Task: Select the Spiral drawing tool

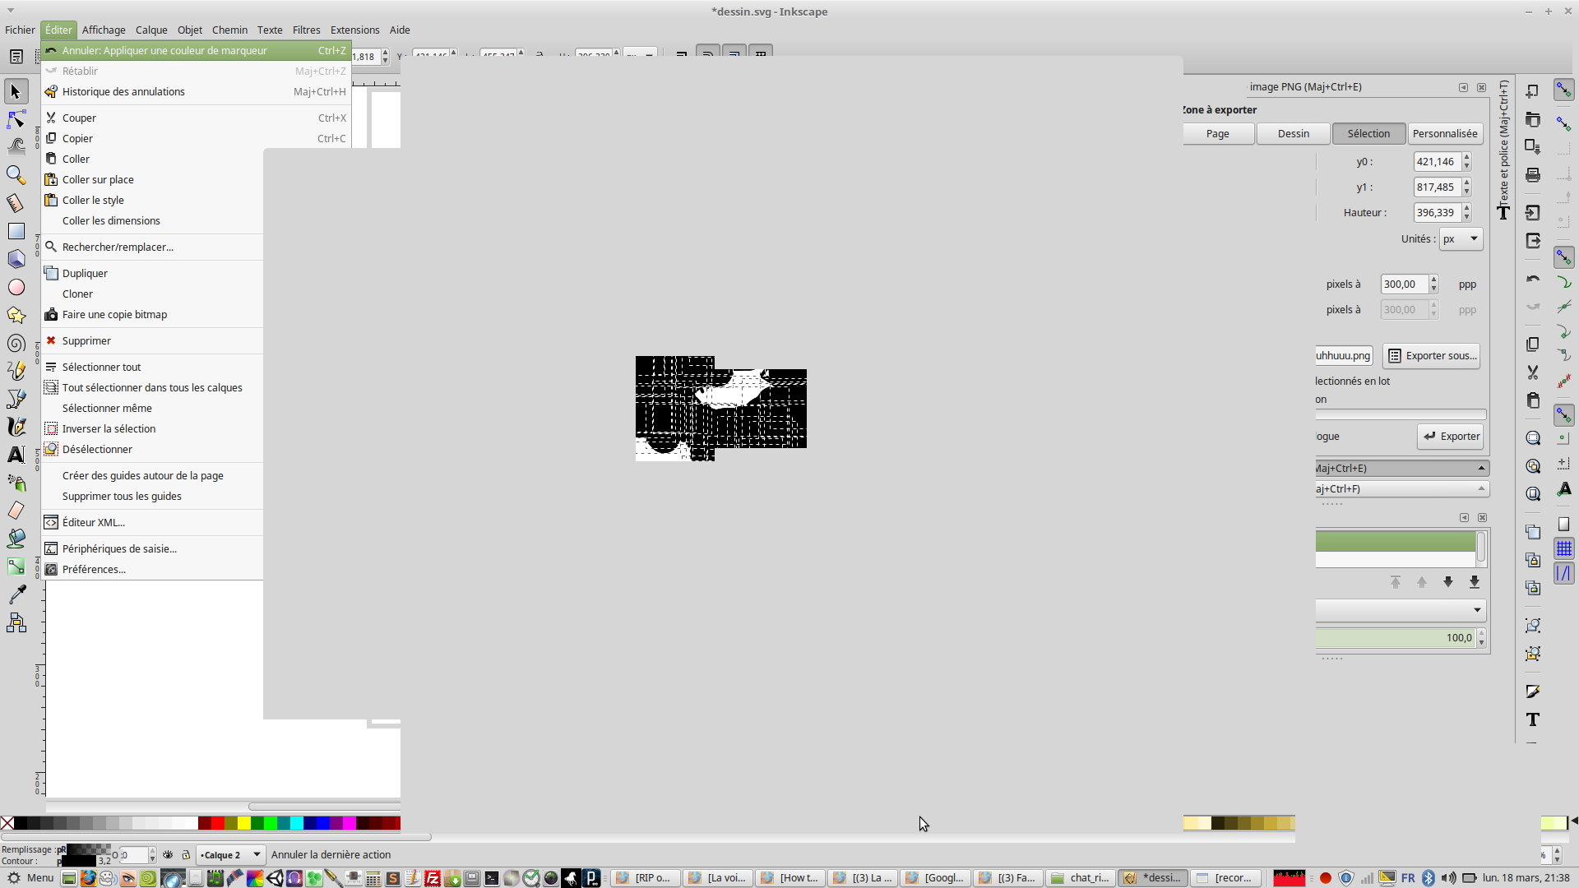Action: [x=16, y=344]
